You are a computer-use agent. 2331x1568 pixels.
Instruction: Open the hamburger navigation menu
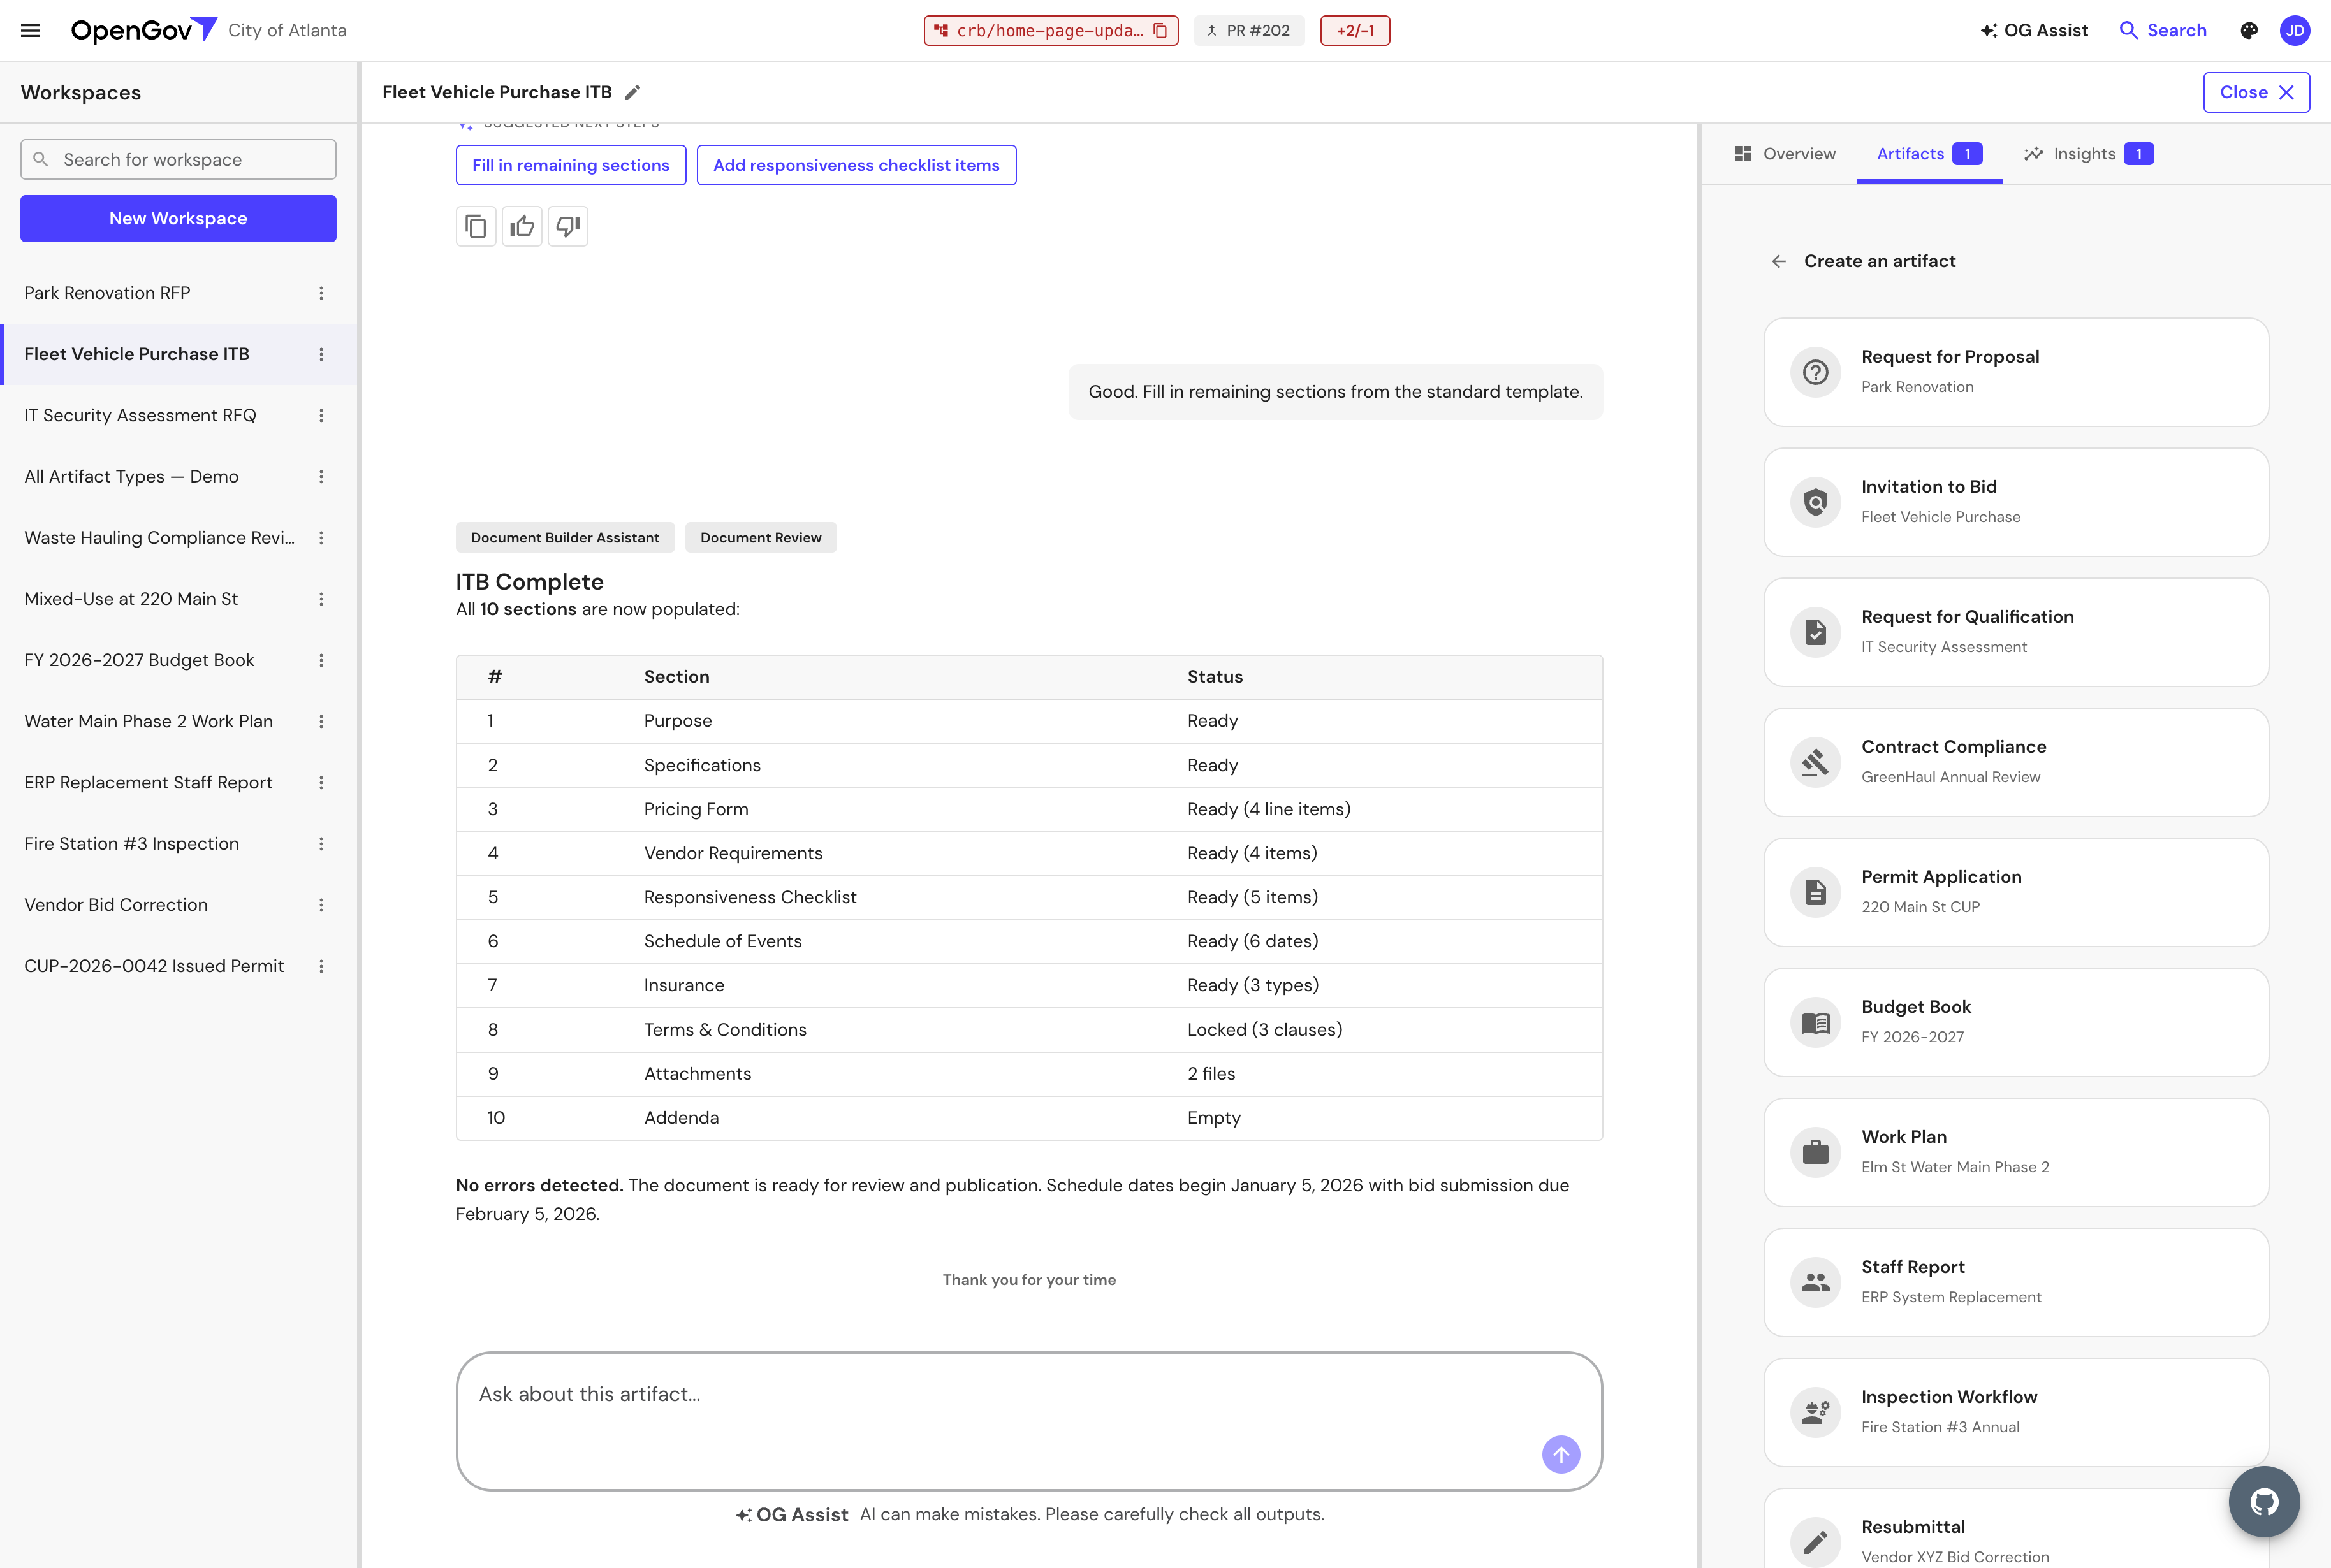[31, 31]
